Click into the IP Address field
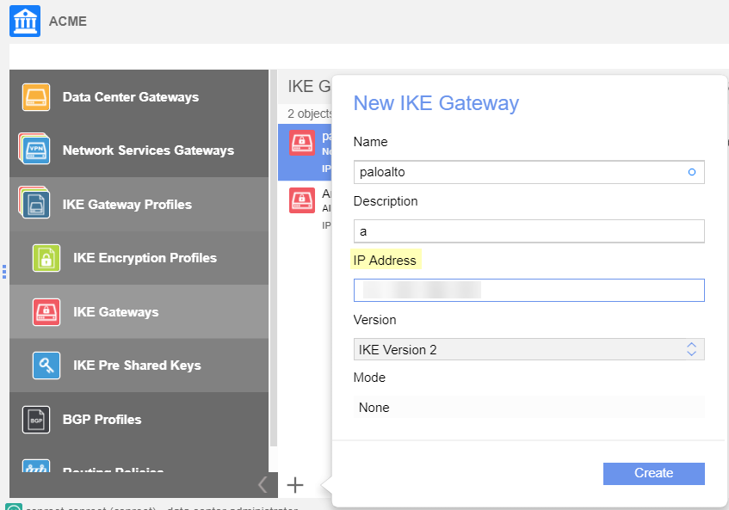The height and width of the screenshot is (510, 729). point(528,291)
